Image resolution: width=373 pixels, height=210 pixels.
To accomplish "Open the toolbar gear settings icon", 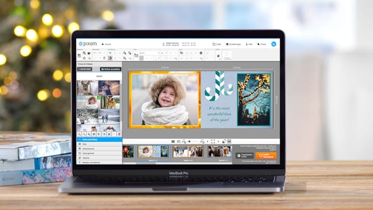I will click(84, 58).
